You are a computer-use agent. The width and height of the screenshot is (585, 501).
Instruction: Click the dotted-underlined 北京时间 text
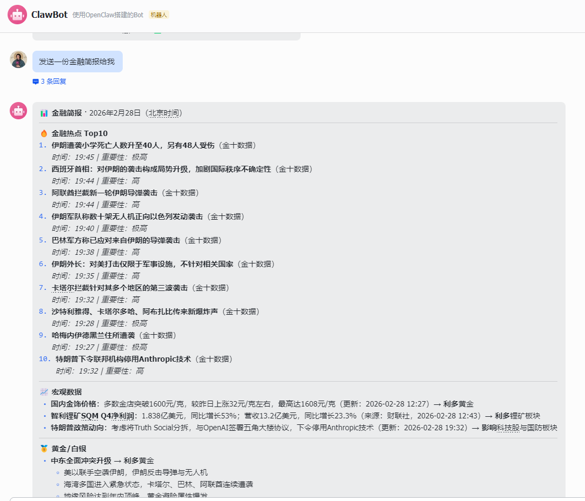click(x=165, y=113)
